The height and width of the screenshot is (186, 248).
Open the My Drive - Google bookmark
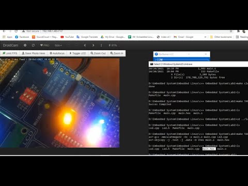[113, 37]
